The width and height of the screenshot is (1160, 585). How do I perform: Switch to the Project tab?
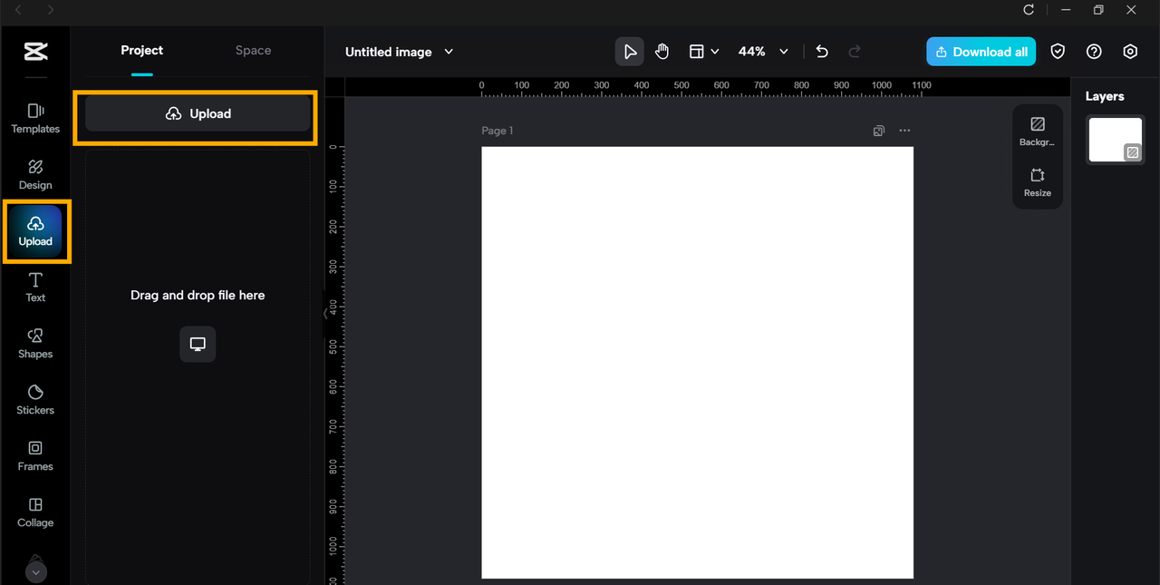pos(142,51)
